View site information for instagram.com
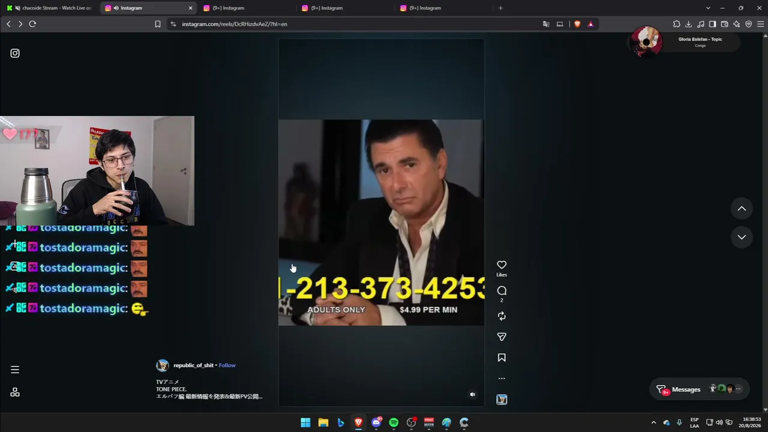Screen dimensions: 768x432 (x=173, y=24)
